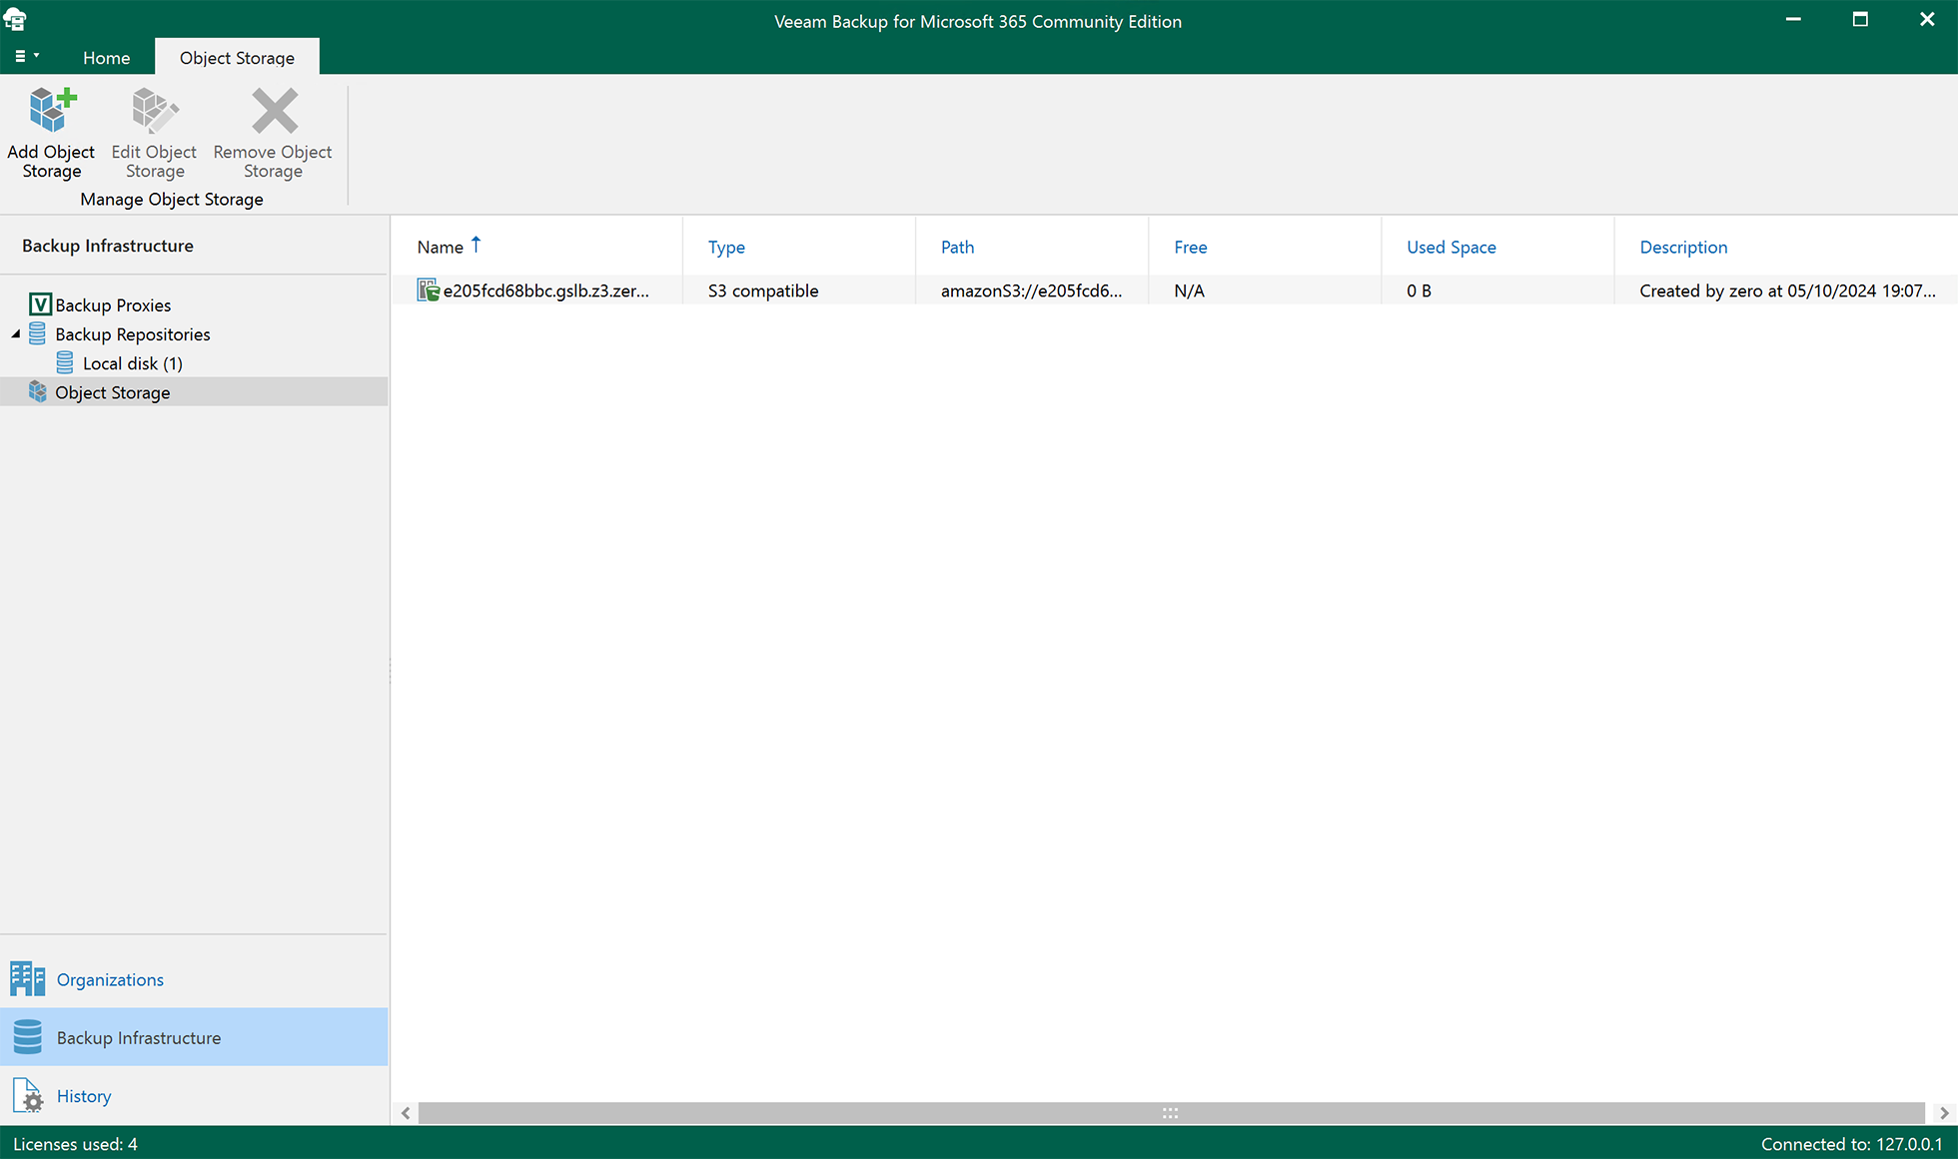This screenshot has height=1159, width=1958.
Task: Click the Veeam application icon in the titlebar
Action: pos(15,19)
